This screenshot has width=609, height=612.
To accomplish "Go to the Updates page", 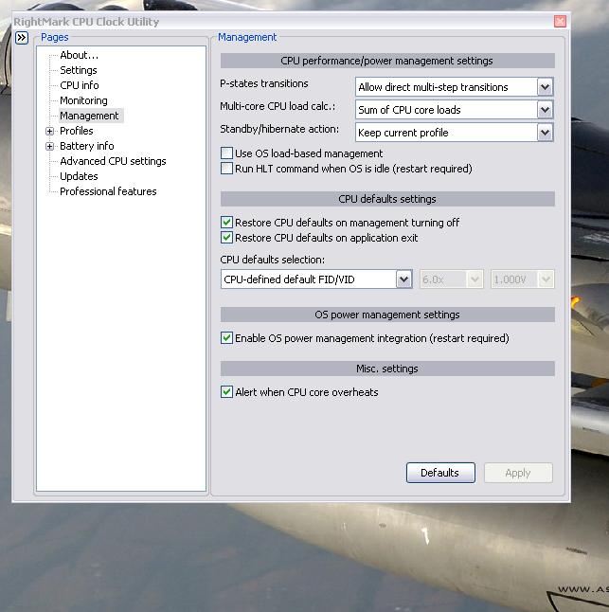I will [x=79, y=176].
